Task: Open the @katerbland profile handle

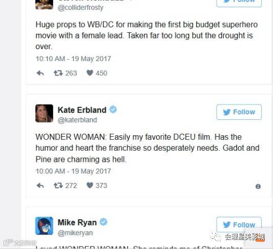Action: point(77,120)
